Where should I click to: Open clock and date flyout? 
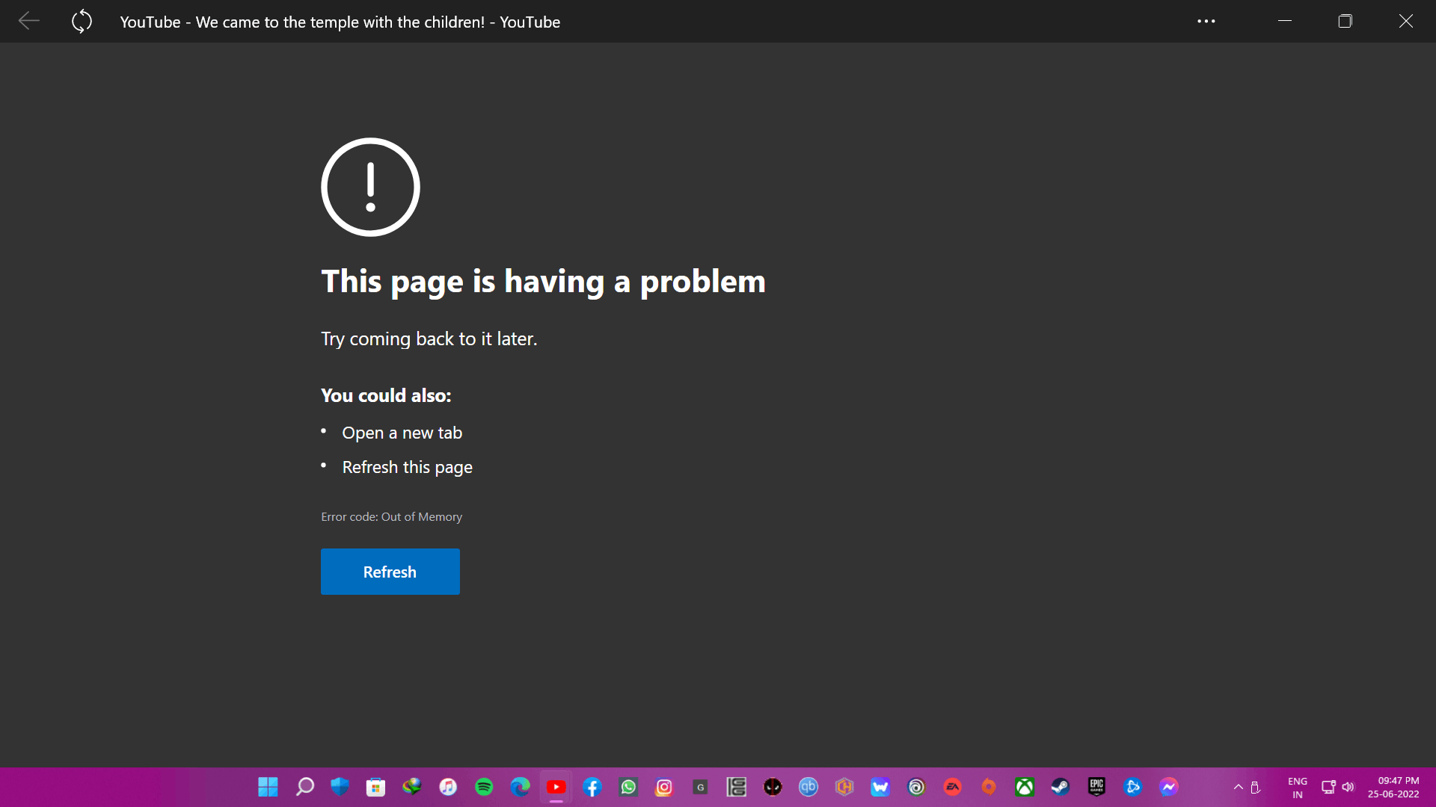1393,788
